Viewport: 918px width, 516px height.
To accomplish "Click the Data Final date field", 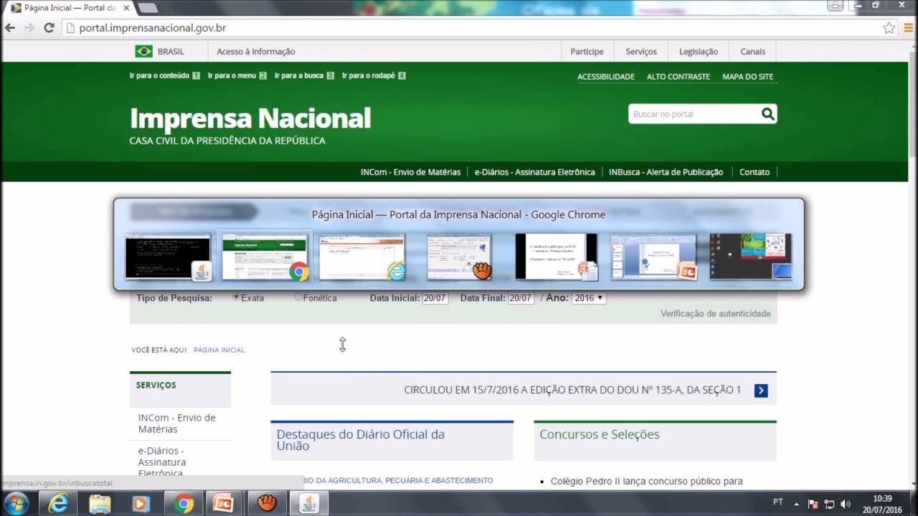I will point(521,298).
